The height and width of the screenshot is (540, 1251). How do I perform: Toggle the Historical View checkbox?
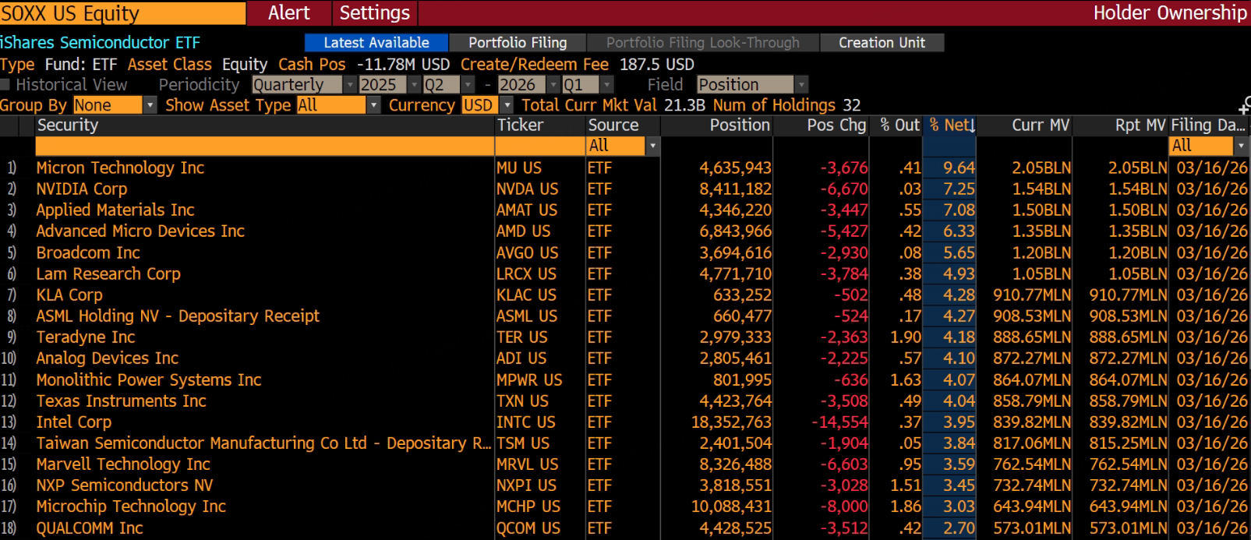5,85
